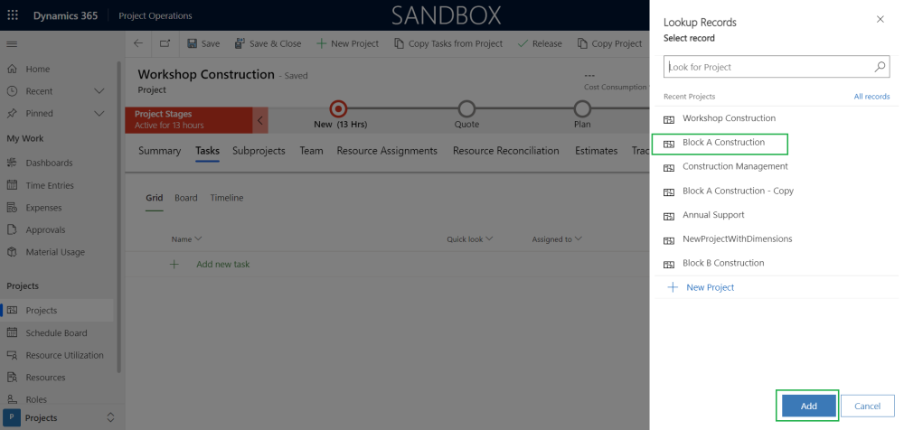The height and width of the screenshot is (430, 904).
Task: Open the Estimates tab
Action: click(x=596, y=151)
